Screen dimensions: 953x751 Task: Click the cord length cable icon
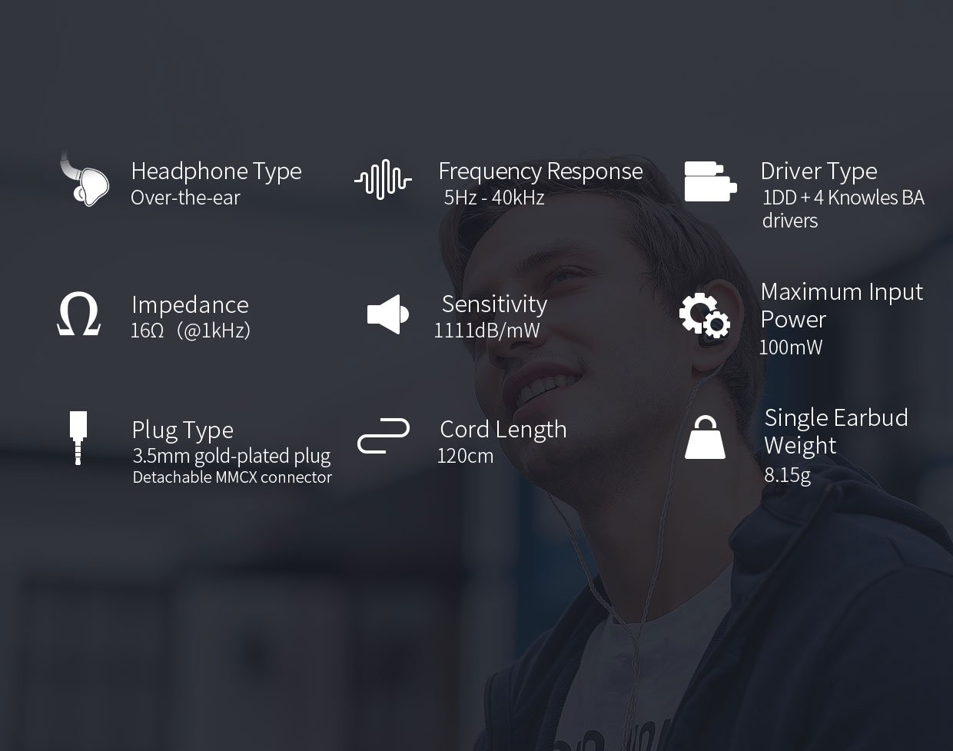[383, 436]
